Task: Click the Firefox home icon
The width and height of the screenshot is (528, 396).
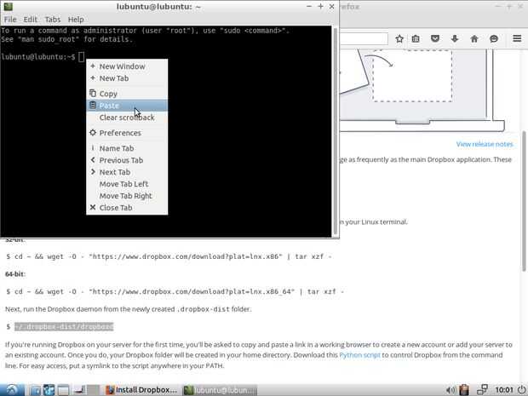Action: 474,38
